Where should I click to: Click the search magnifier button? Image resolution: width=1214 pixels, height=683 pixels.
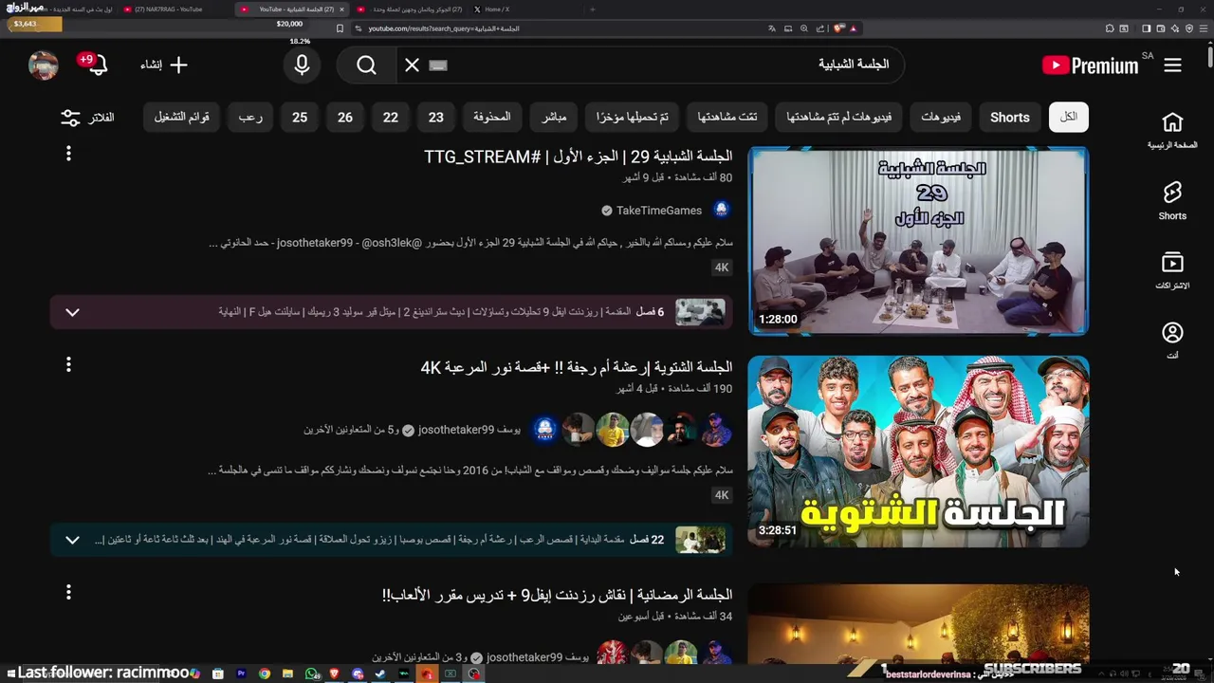pos(367,65)
